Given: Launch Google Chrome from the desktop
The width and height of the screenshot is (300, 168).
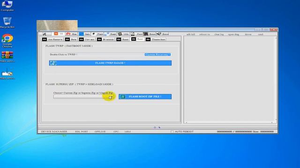Looking at the screenshot, I should (7, 41).
